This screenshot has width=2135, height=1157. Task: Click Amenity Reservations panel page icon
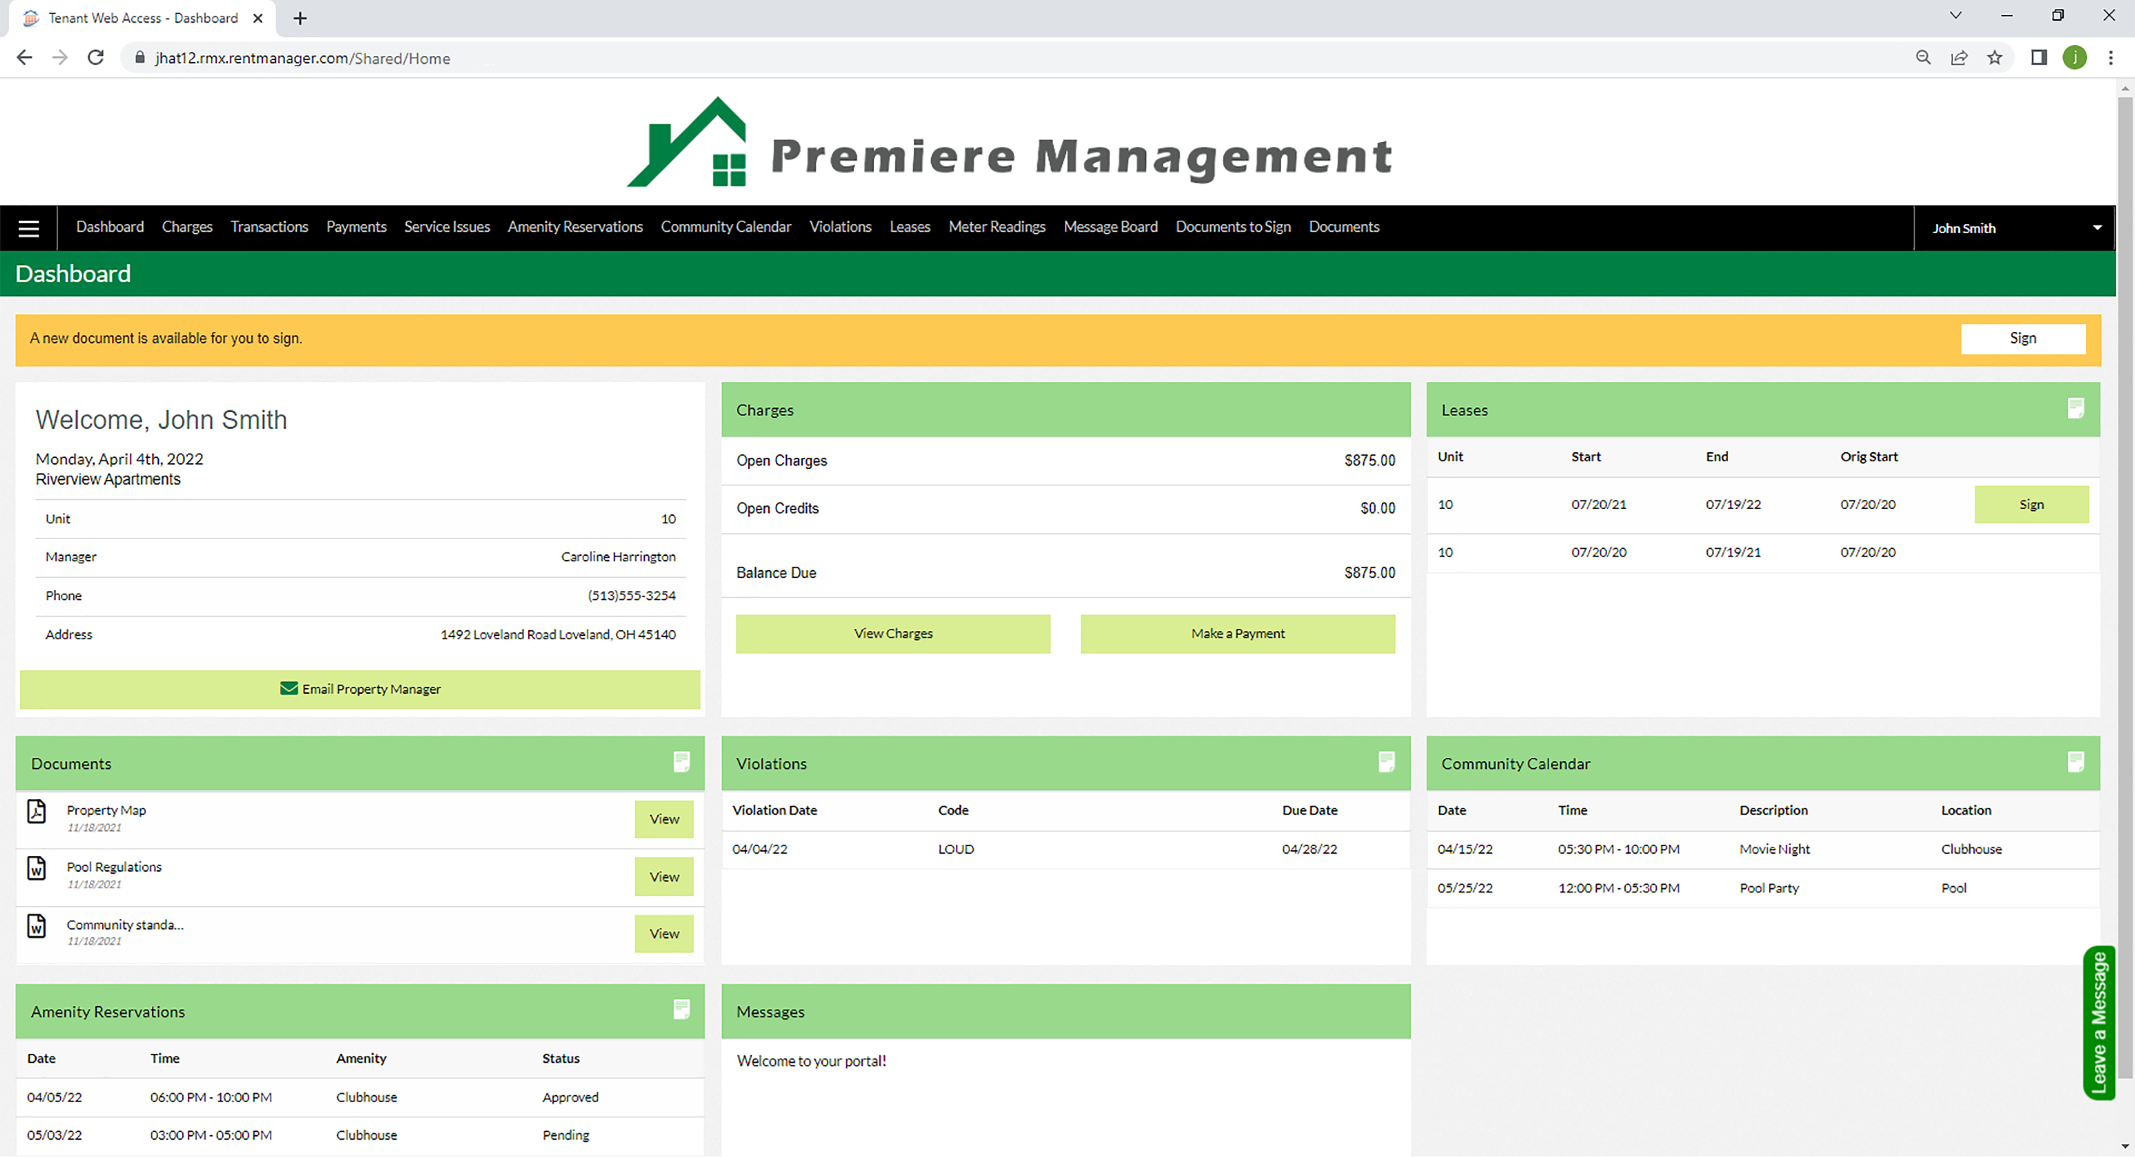tap(681, 1010)
